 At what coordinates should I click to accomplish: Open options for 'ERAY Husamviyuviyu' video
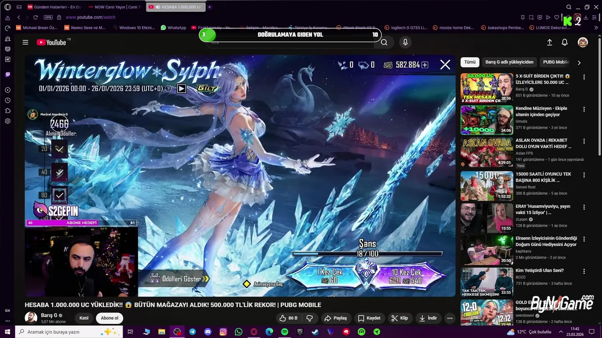tap(584, 207)
